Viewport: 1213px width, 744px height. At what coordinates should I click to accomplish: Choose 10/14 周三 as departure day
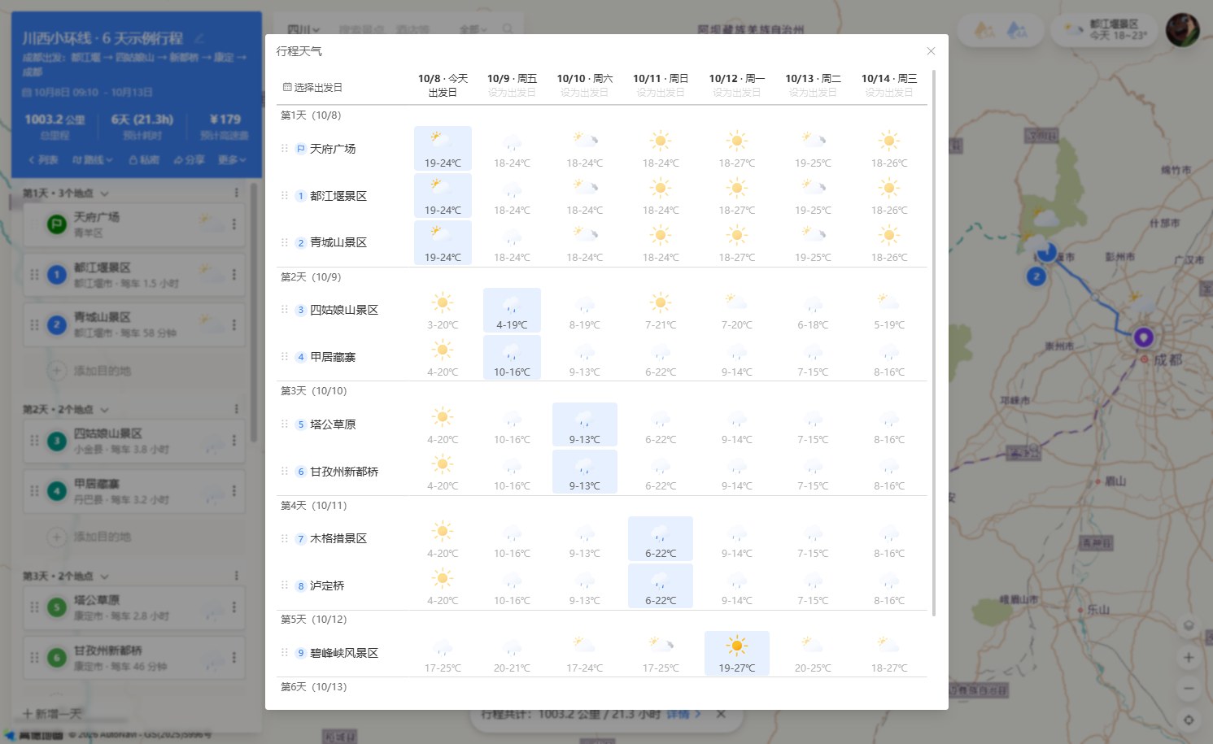click(x=889, y=93)
